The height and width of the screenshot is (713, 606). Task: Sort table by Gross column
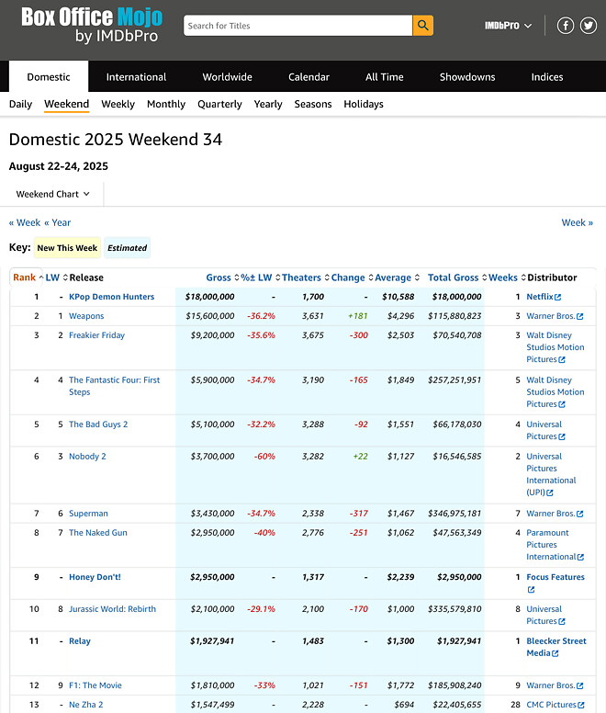[x=219, y=277]
